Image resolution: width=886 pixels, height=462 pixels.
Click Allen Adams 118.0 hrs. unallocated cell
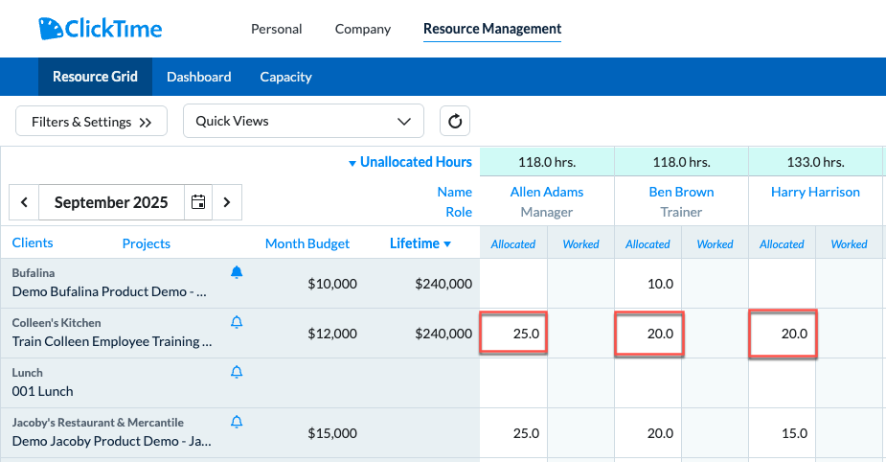[x=547, y=162]
